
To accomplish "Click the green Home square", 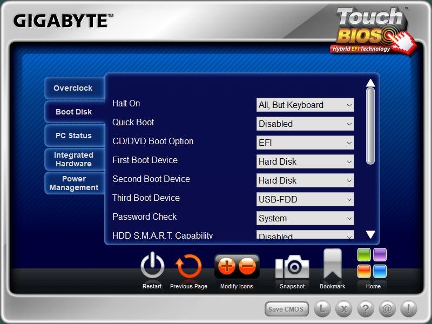I will click(364, 254).
